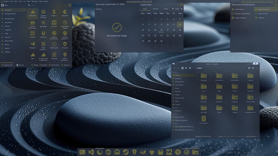Viewport: 278px width, 156px height.
Task: Open OBS Studio from the launcher
Action: tap(54, 45)
